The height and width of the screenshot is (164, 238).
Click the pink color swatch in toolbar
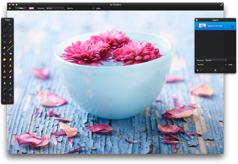tap(31, 8)
